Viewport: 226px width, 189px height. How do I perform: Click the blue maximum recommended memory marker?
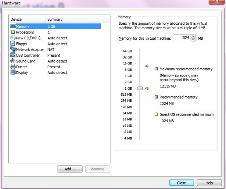point(147,66)
